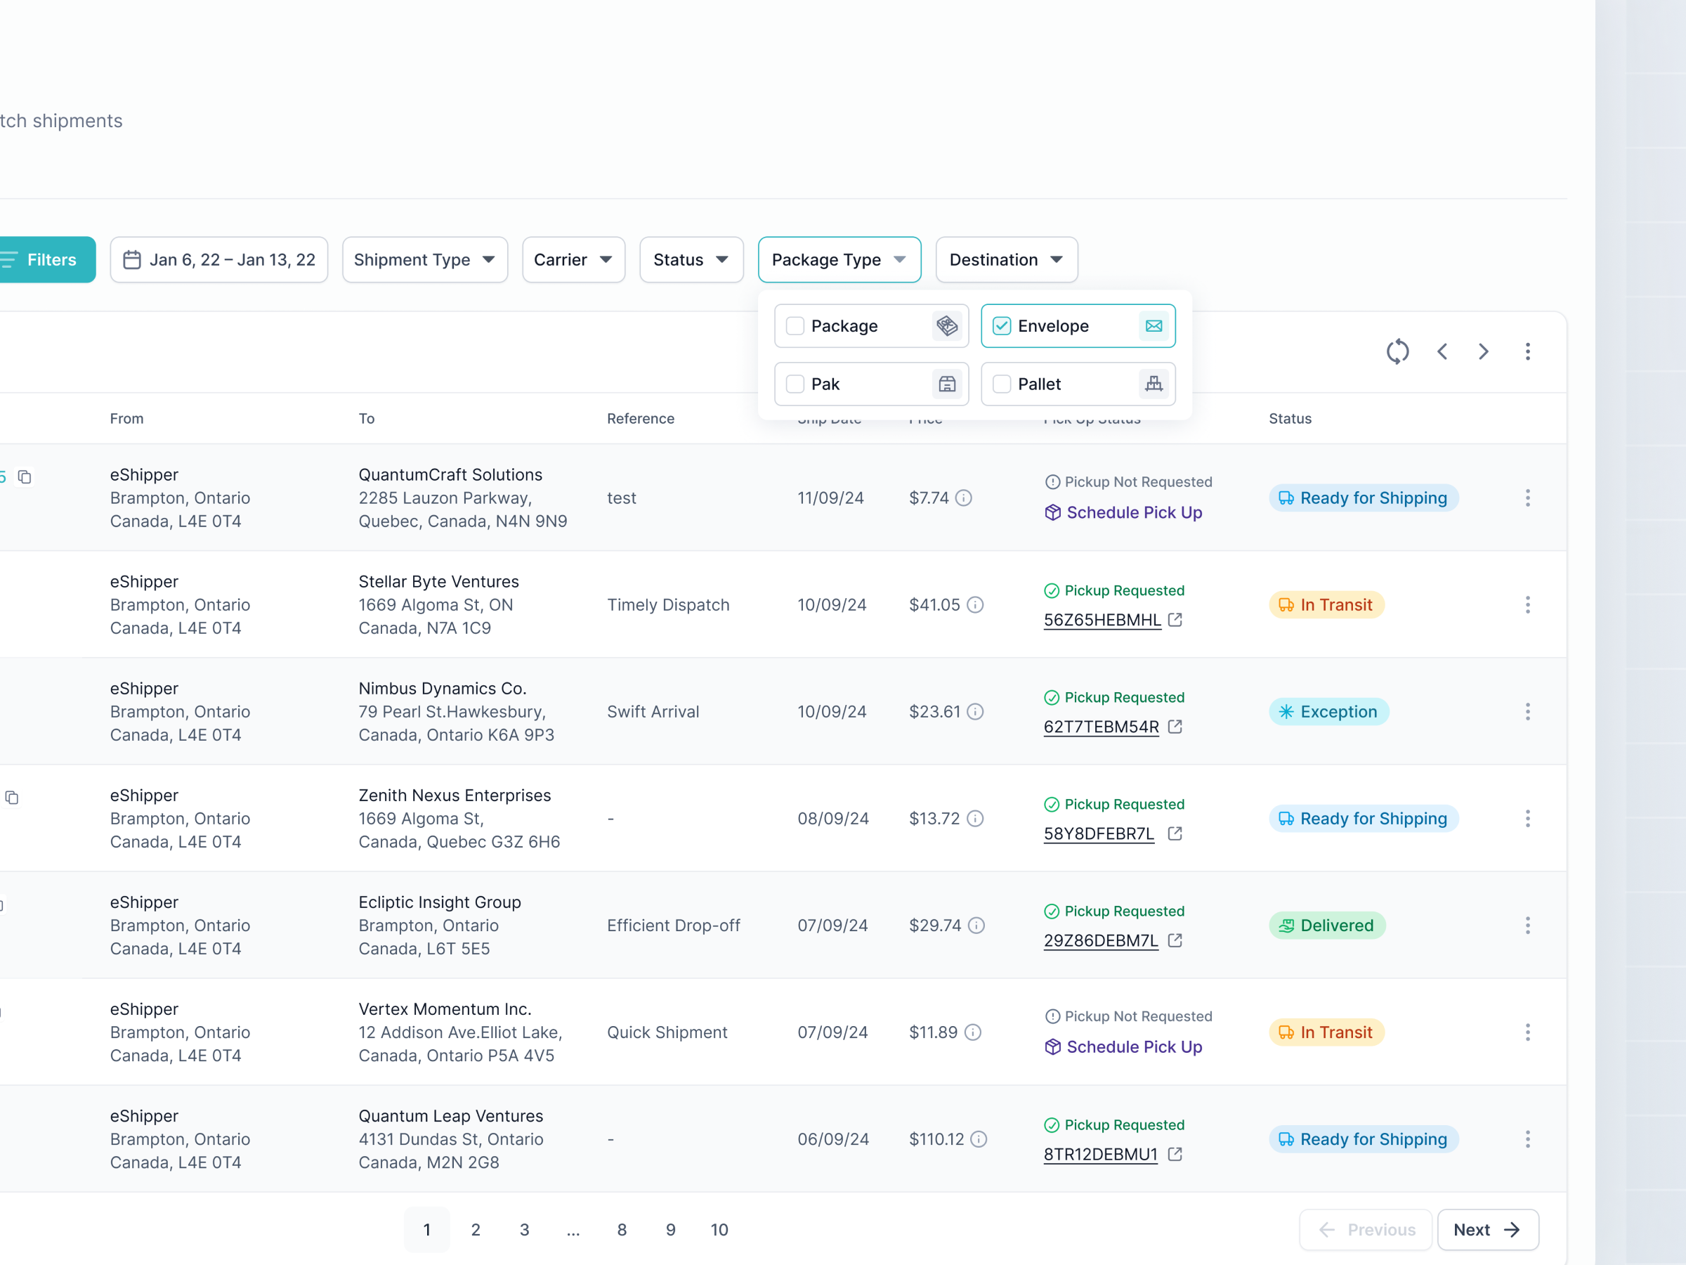This screenshot has width=1686, height=1265.
Task: Enable the Pallet checkbox
Action: (1002, 384)
